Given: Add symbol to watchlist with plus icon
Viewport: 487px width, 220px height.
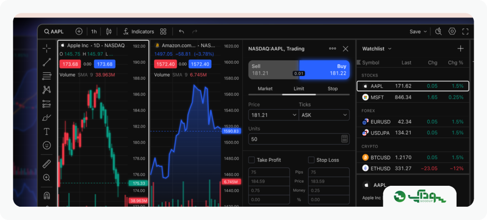Looking at the screenshot, I should (x=460, y=49).
